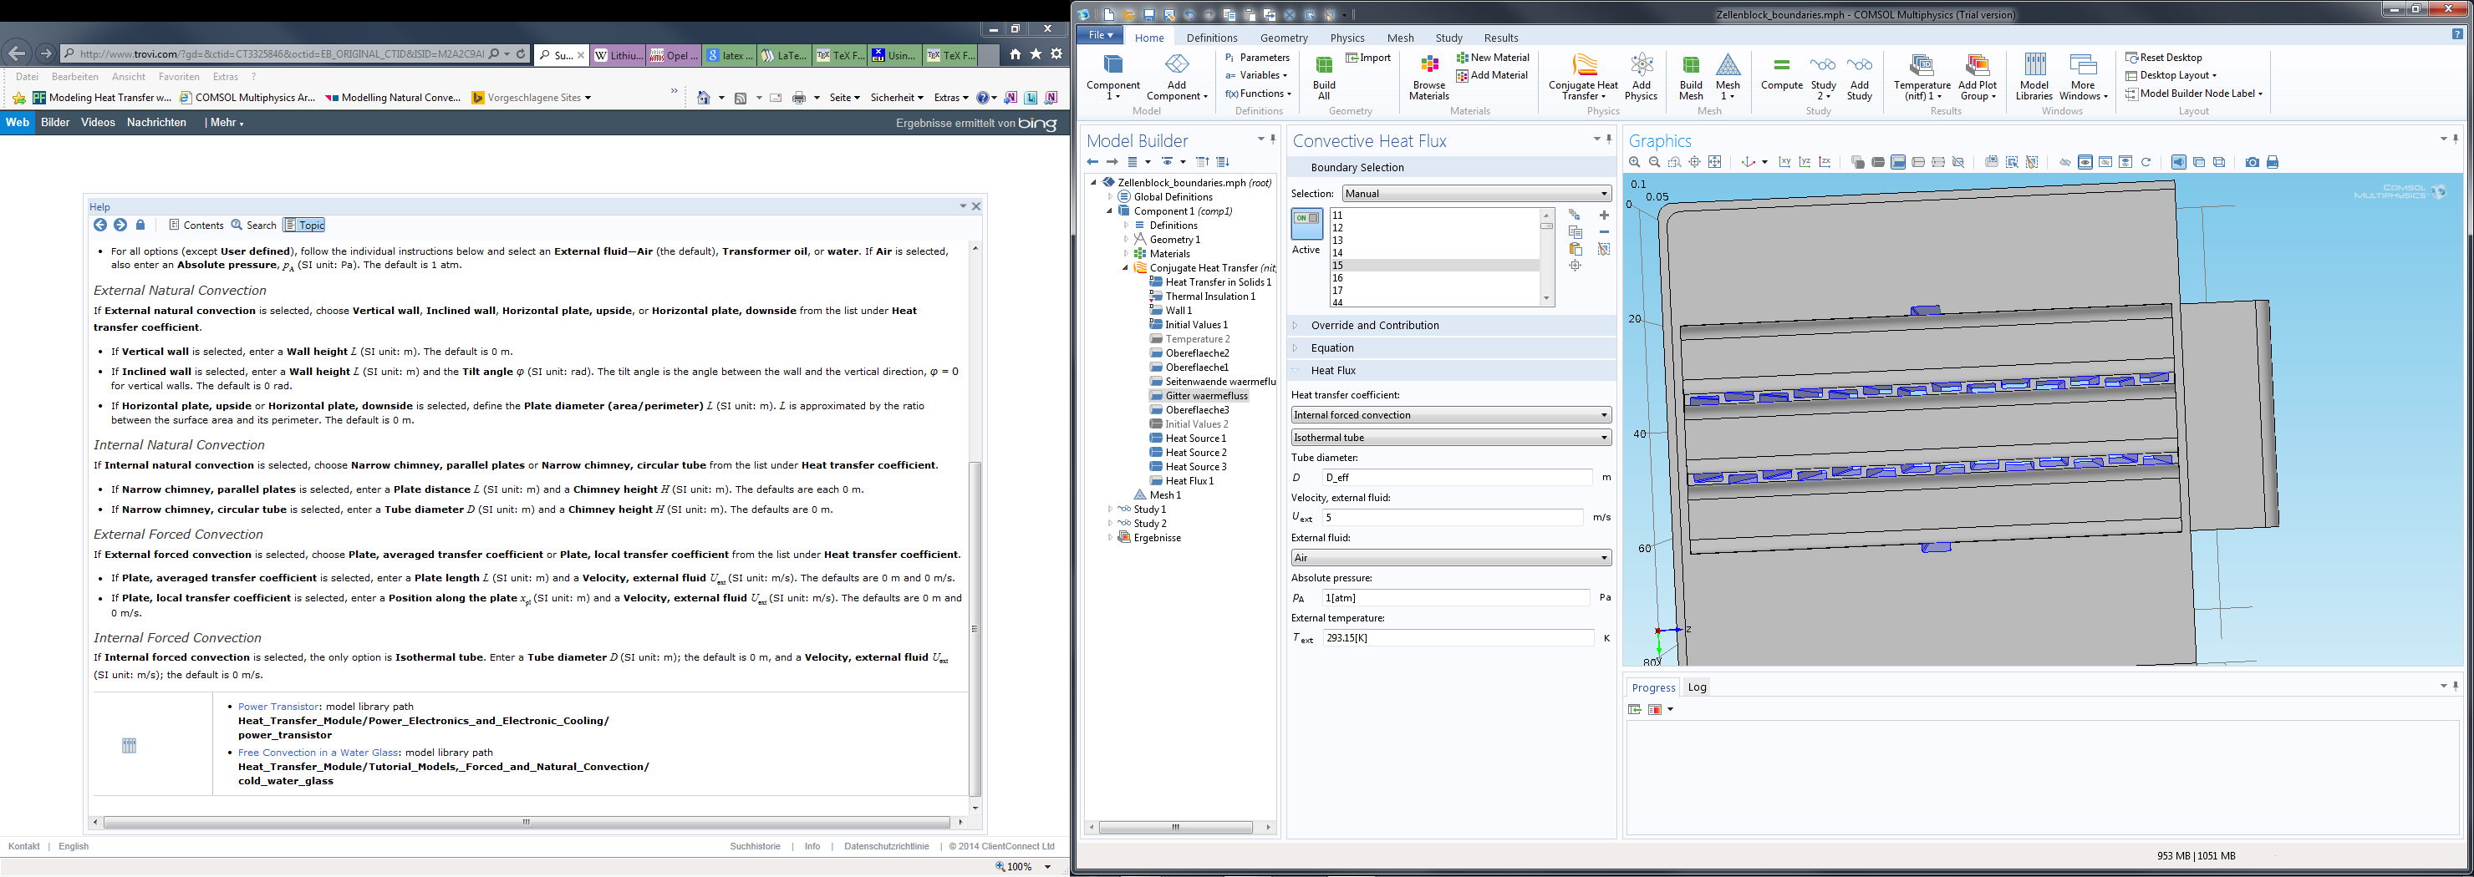Click the Help panel vertical scrollbar thumb

(975, 630)
